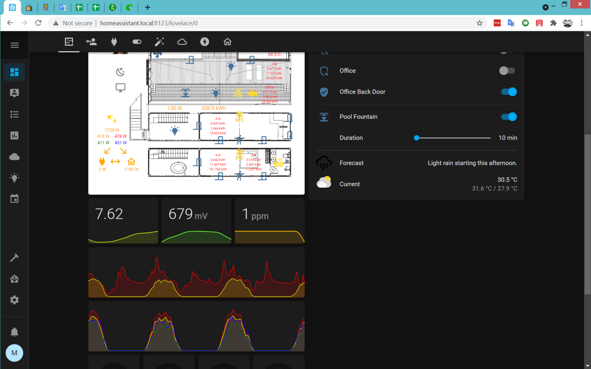Click the cloud icon in the sidebar
This screenshot has width=591, height=369.
tap(14, 157)
